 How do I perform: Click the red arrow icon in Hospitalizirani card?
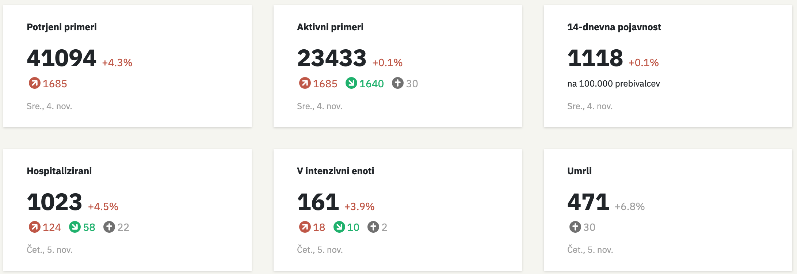(x=34, y=227)
